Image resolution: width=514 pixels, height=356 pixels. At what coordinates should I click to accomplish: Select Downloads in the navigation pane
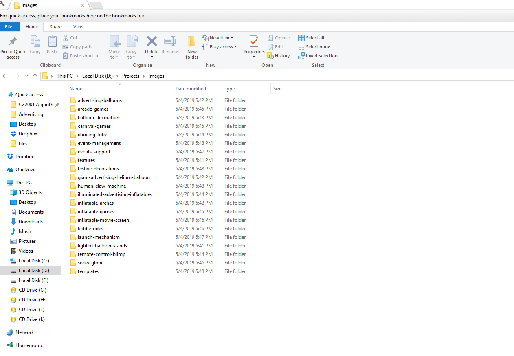31,222
